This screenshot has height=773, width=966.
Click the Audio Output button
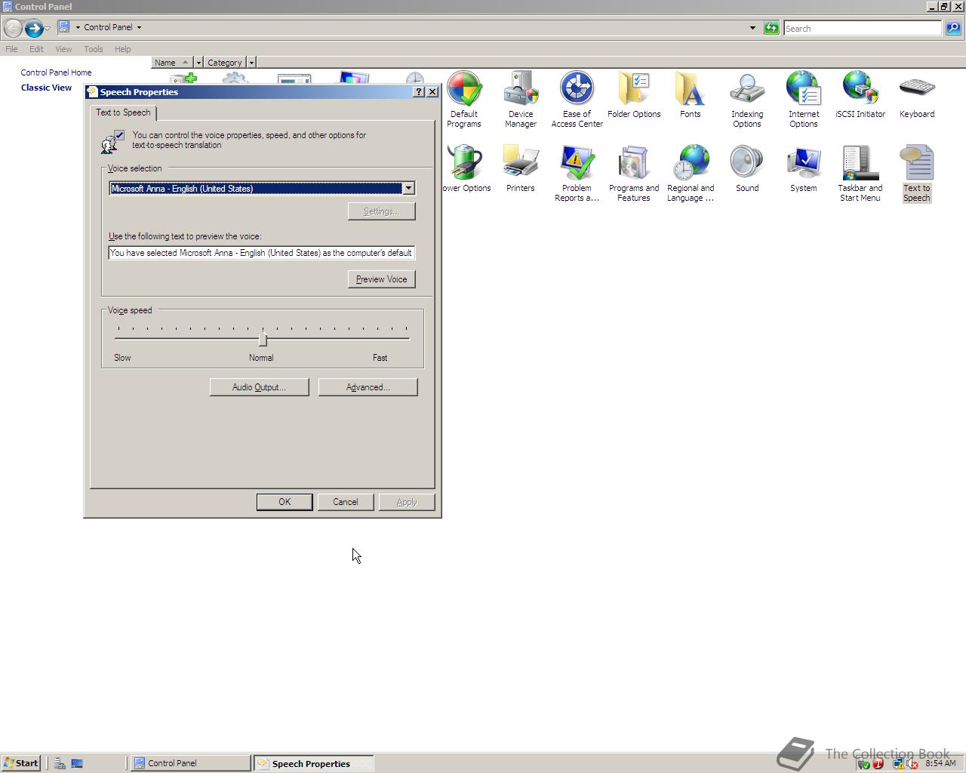(x=259, y=387)
